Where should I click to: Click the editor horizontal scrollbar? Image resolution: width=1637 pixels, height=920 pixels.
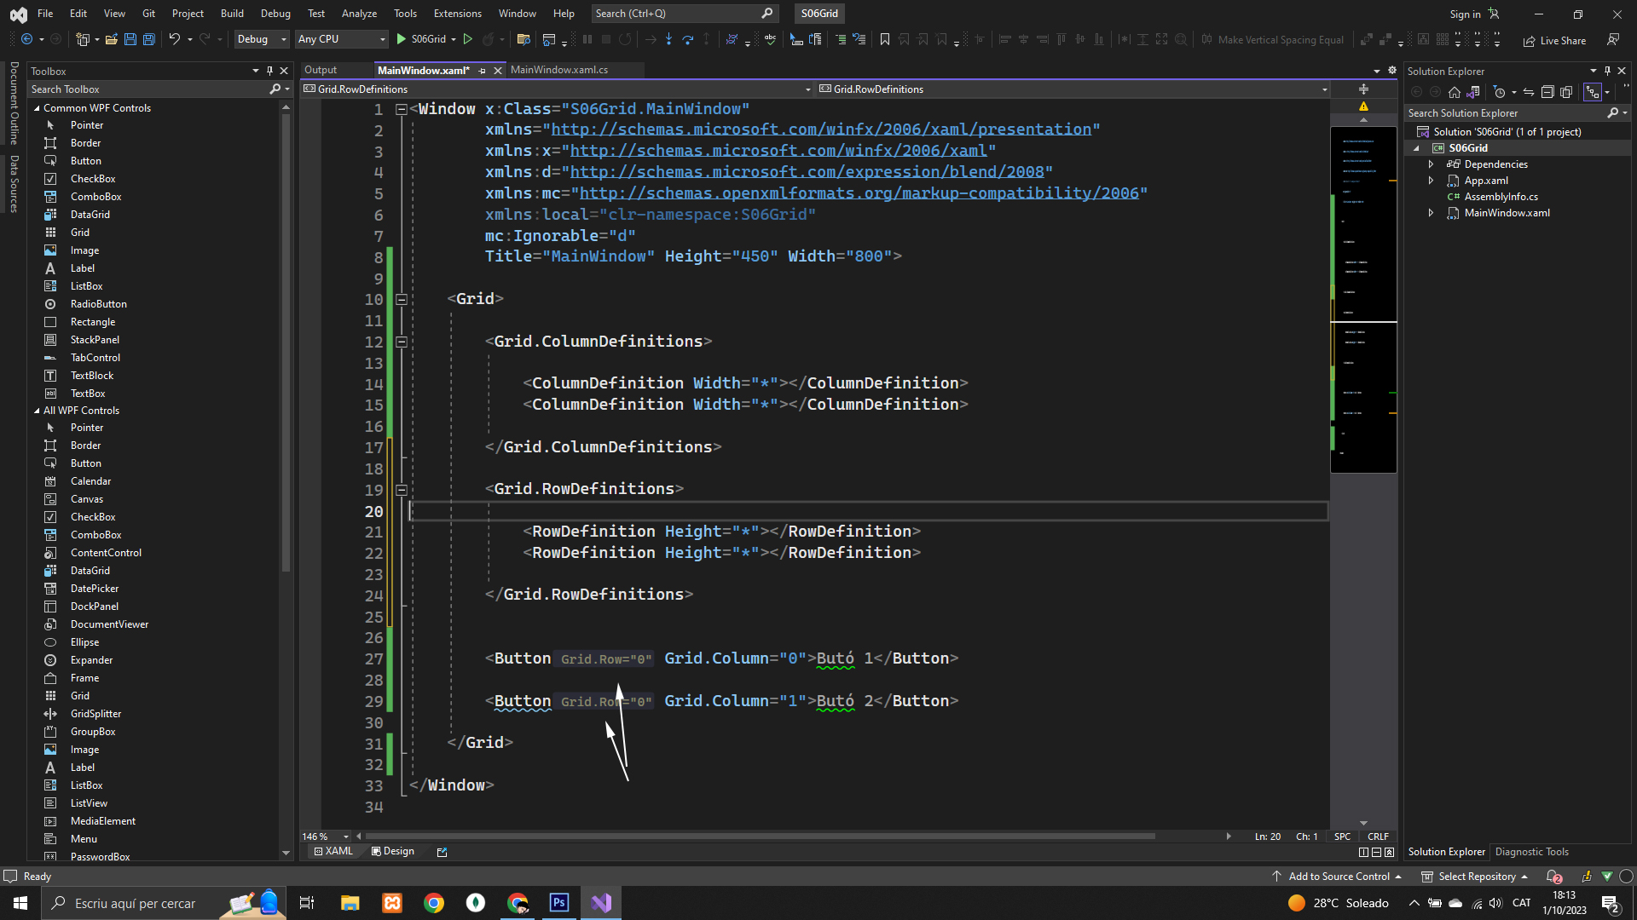tap(759, 837)
